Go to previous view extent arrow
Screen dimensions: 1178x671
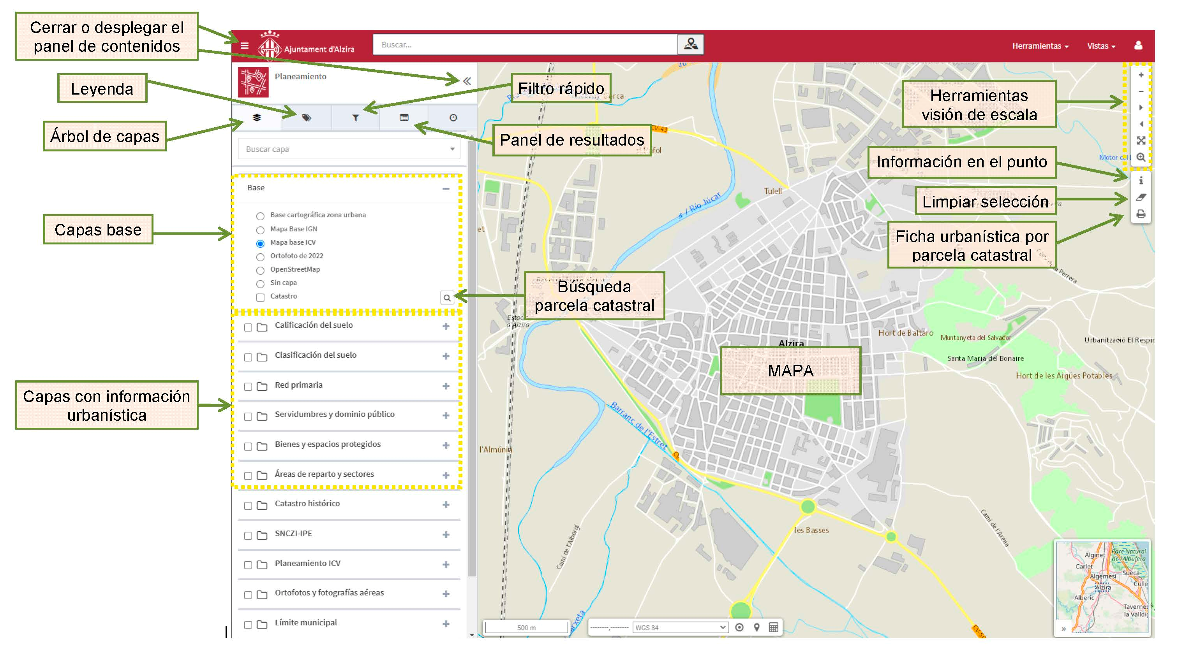tap(1141, 124)
